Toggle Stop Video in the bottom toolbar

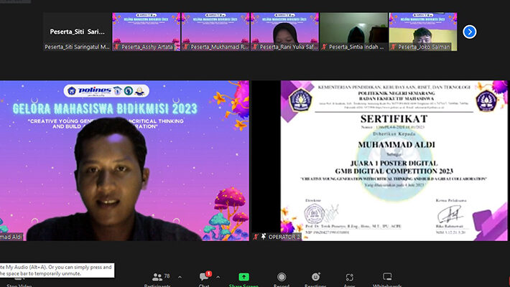[x=16, y=284]
